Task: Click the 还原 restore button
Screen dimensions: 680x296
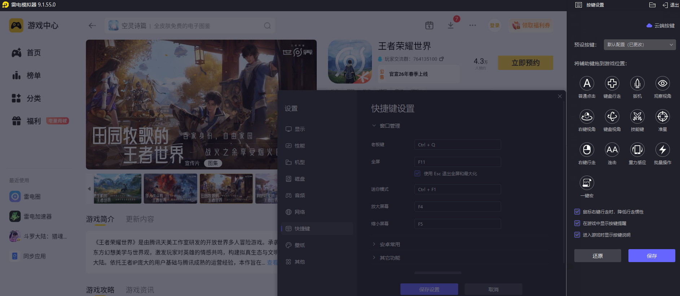Action: [597, 256]
